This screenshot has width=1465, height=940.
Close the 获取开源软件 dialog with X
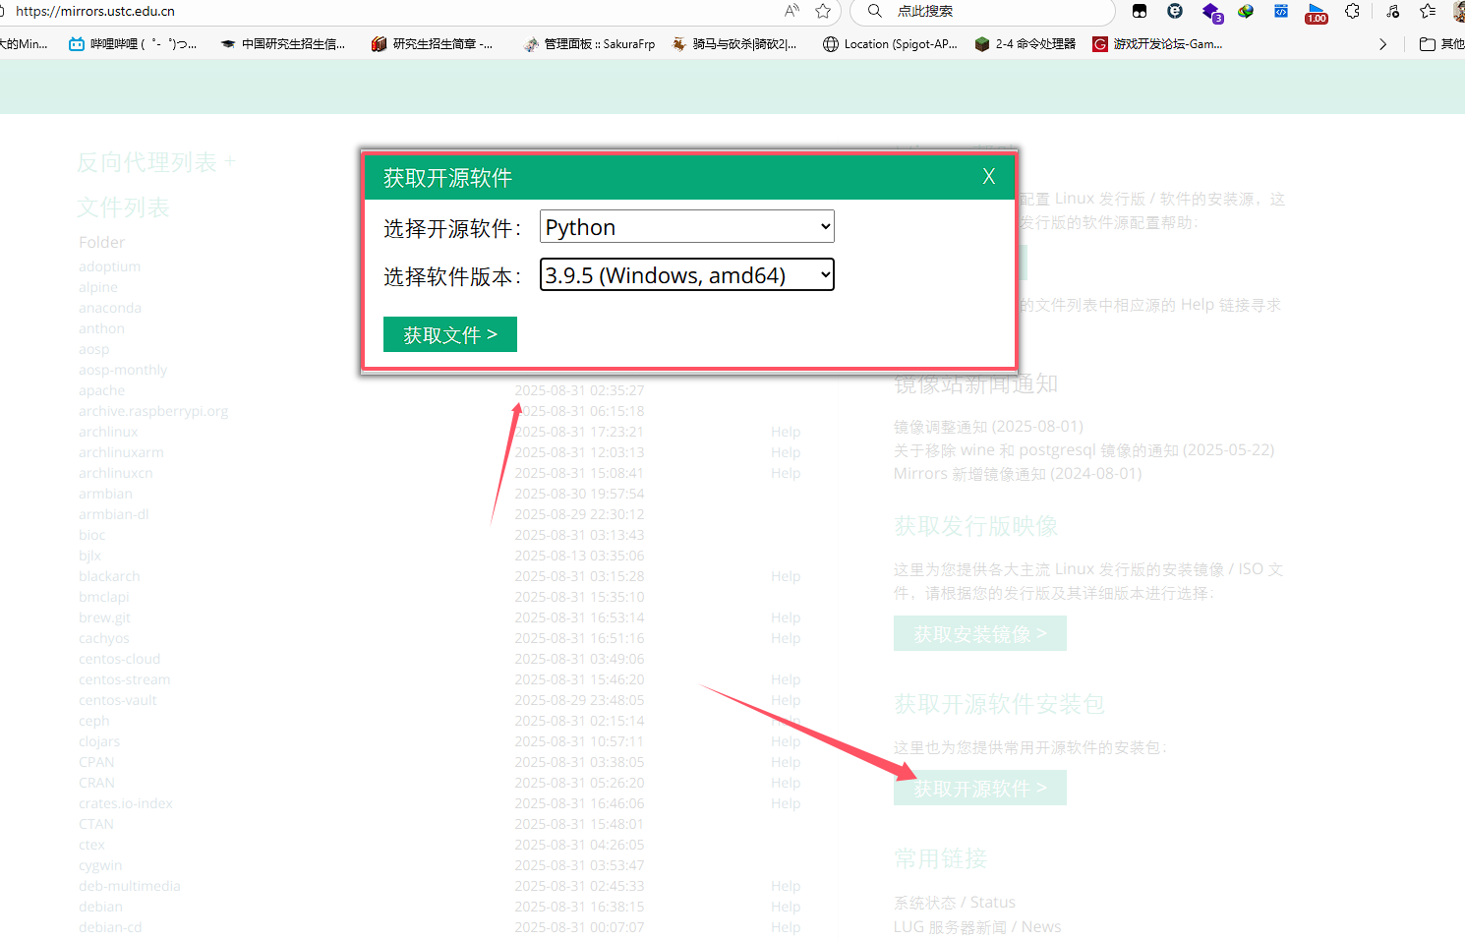point(989,177)
